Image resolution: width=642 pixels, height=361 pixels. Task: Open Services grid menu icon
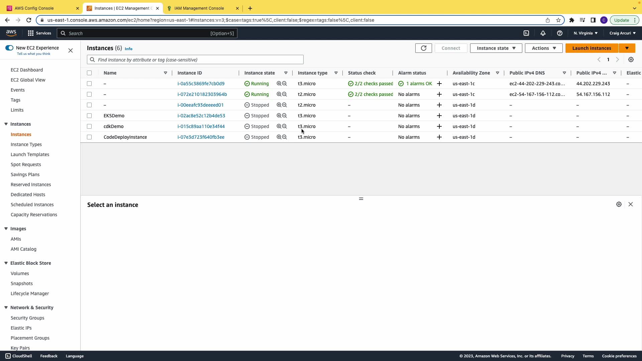tap(31, 33)
